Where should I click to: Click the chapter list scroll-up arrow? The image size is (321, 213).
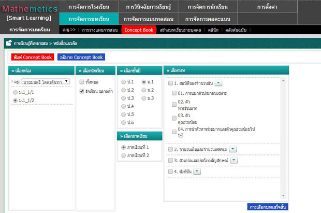283,80
